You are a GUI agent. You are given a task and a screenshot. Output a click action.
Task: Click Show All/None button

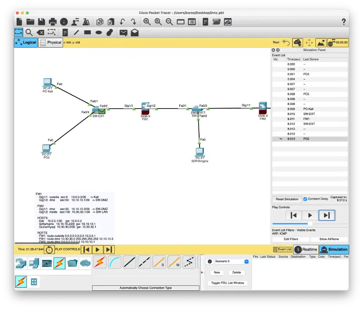[329, 239]
